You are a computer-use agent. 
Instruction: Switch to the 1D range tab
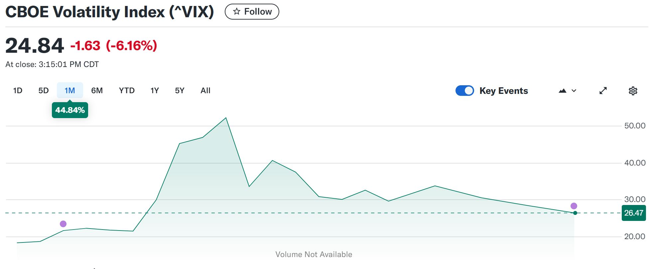tap(18, 91)
